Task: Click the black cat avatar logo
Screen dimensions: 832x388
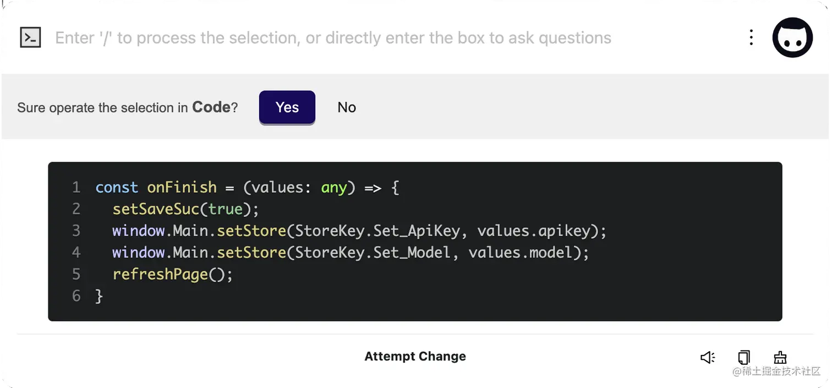Action: 792,37
